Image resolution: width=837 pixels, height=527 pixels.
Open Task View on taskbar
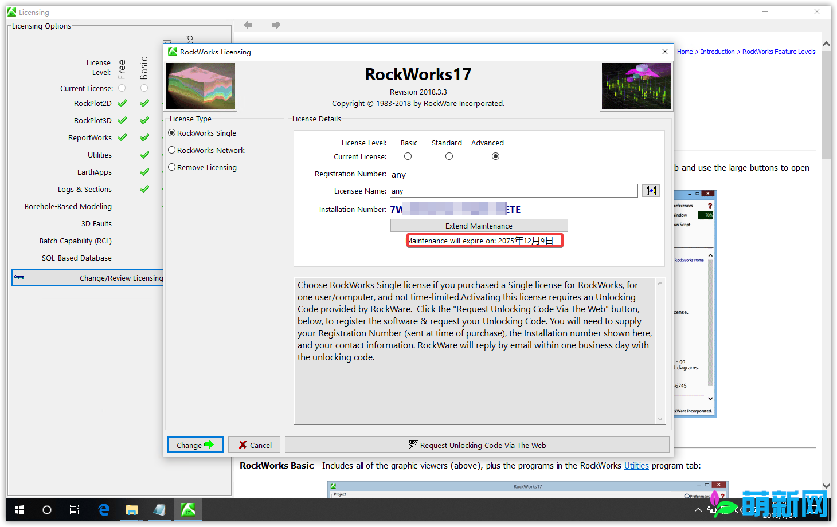tap(75, 510)
